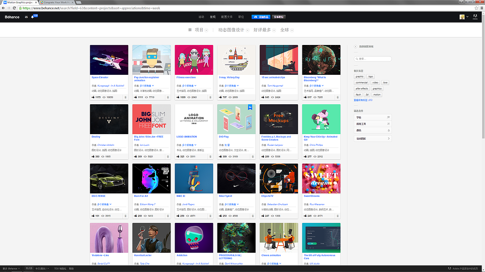485x272 pixels.
Task: Open 查看所有标签 (25) link
Action: pos(363,100)
